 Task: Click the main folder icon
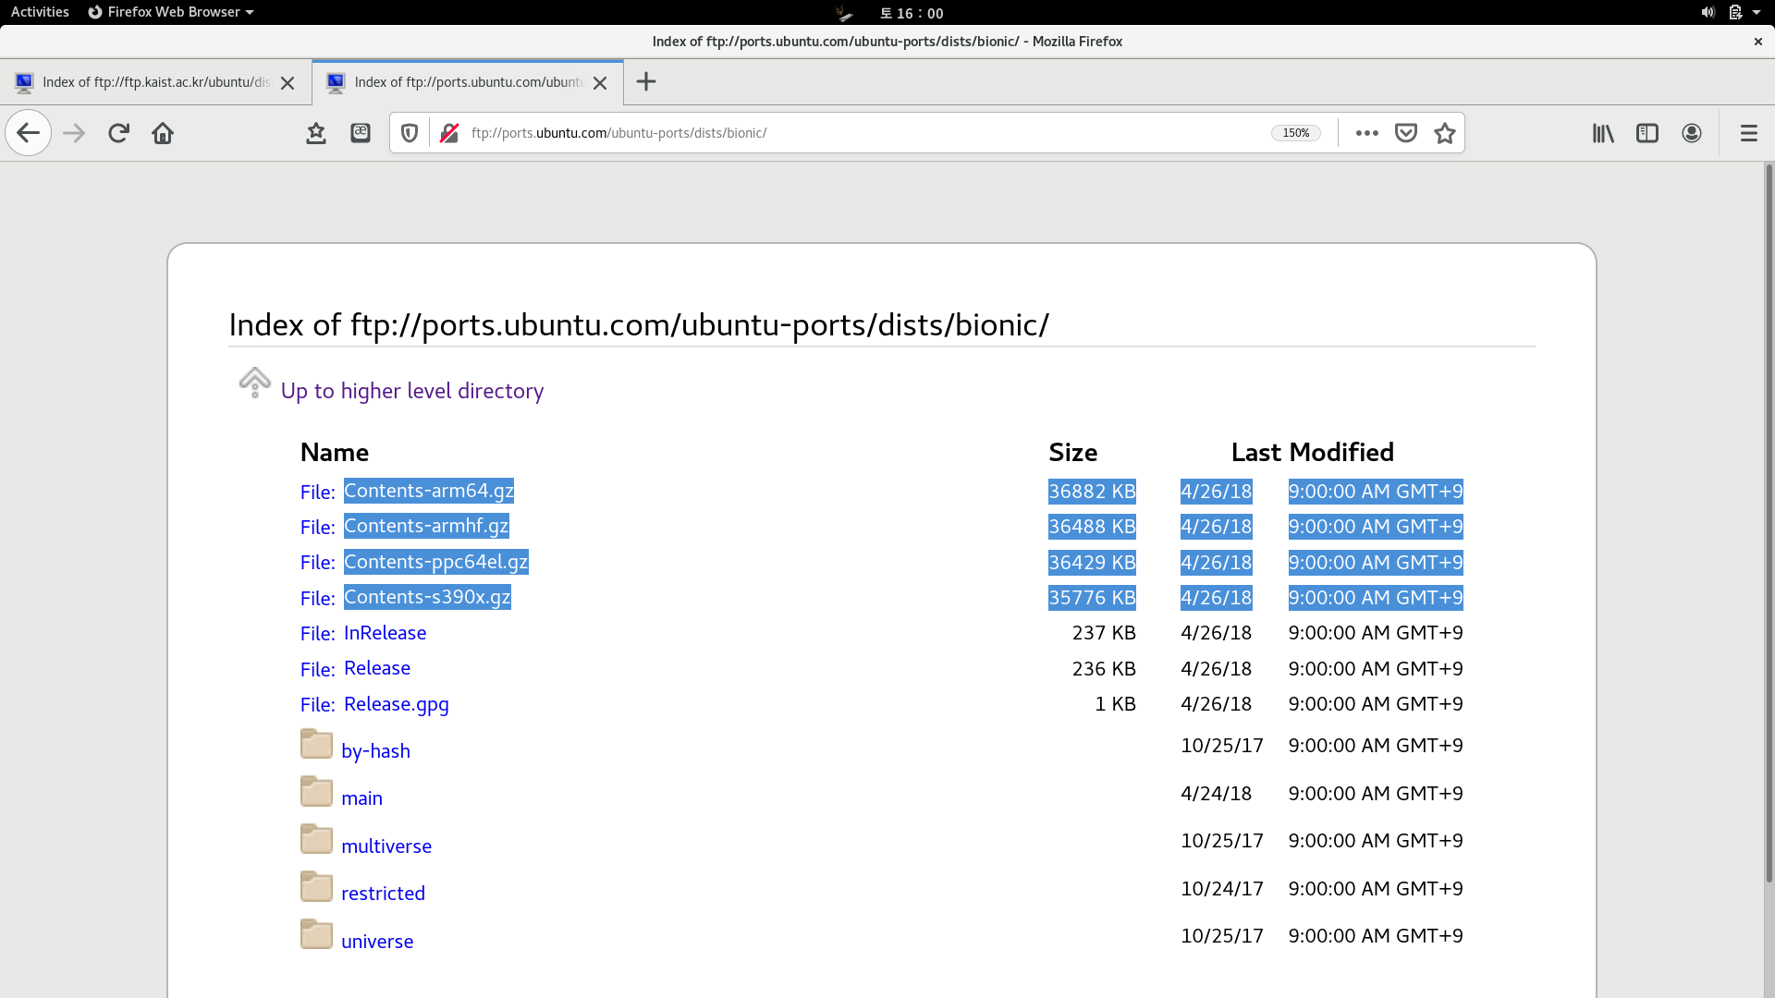(x=316, y=791)
